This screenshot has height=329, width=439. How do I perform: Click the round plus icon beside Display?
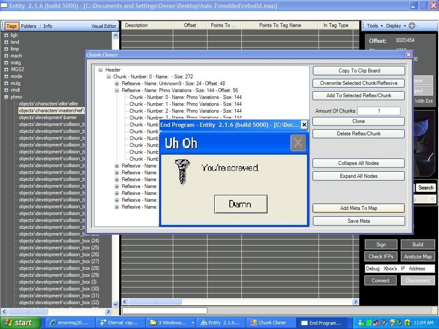[x=412, y=26]
